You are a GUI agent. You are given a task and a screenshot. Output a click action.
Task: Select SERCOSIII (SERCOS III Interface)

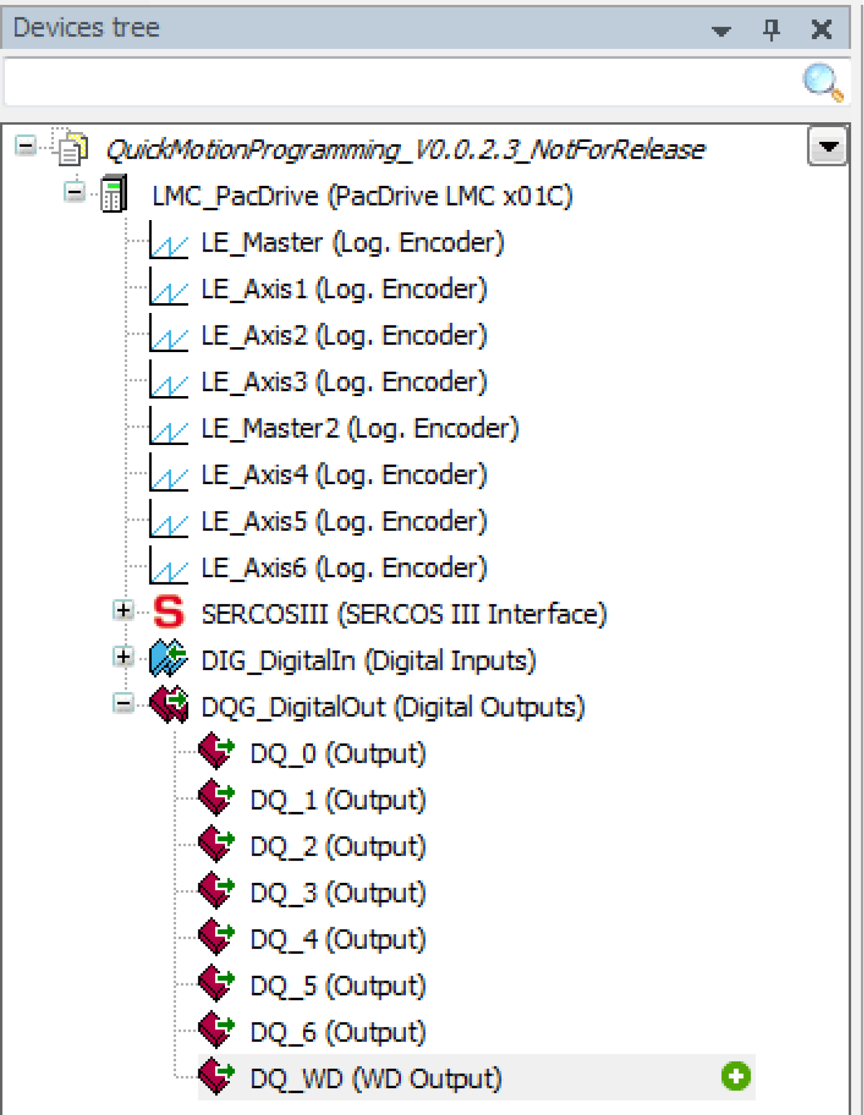point(404,615)
